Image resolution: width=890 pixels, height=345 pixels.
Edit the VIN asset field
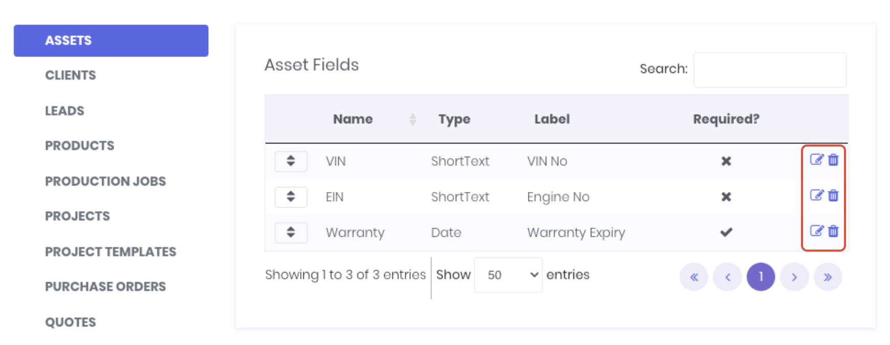816,160
